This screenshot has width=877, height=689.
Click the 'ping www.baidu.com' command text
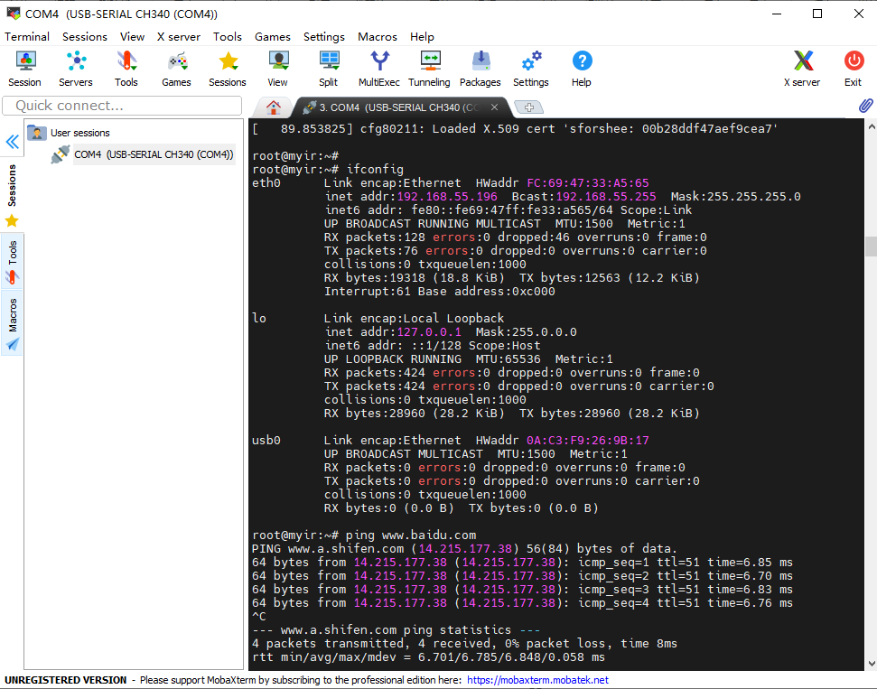tap(411, 535)
